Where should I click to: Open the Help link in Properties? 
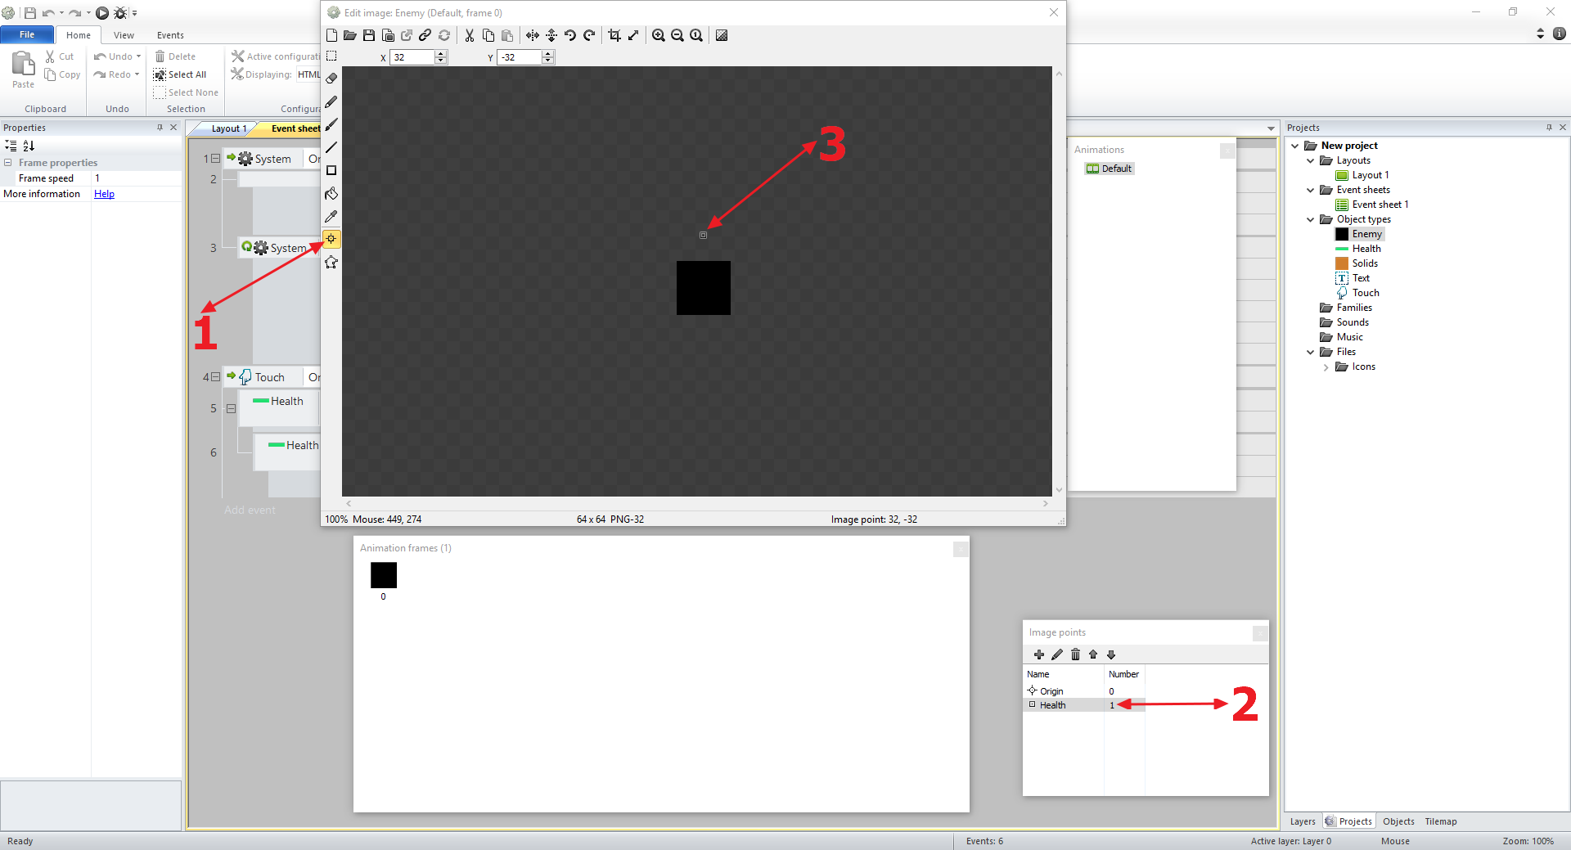104,194
